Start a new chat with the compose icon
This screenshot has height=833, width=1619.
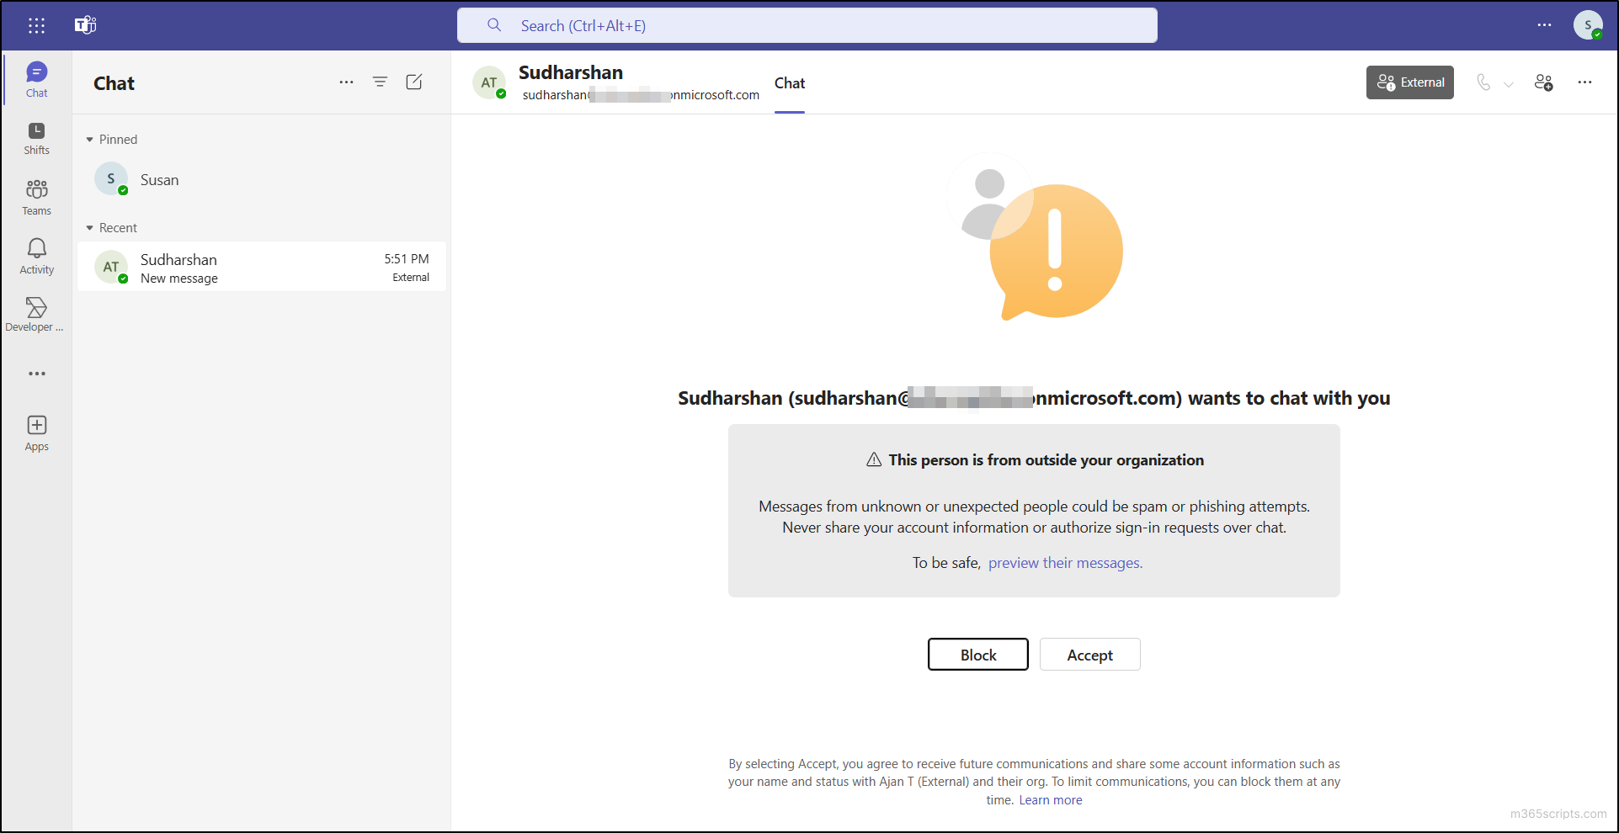coord(413,82)
